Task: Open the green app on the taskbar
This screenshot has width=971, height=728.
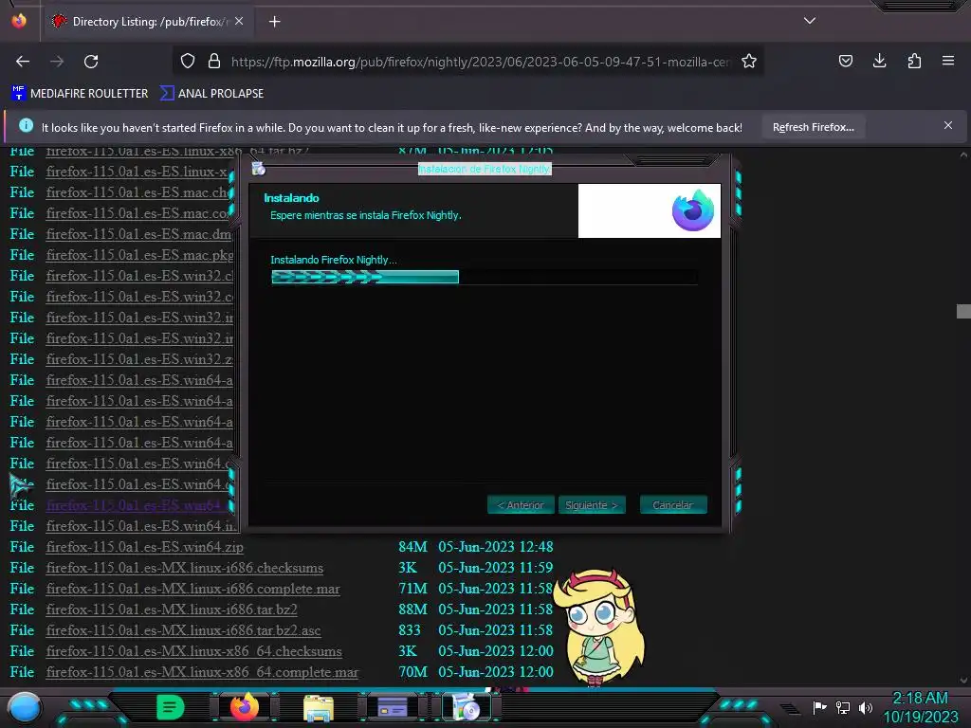Action: pos(170,707)
